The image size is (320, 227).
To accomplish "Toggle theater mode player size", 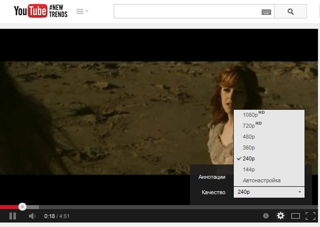I will coord(296,216).
